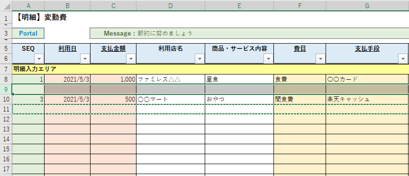Click the 利用日 header label
The image size is (409, 176).
click(67, 48)
